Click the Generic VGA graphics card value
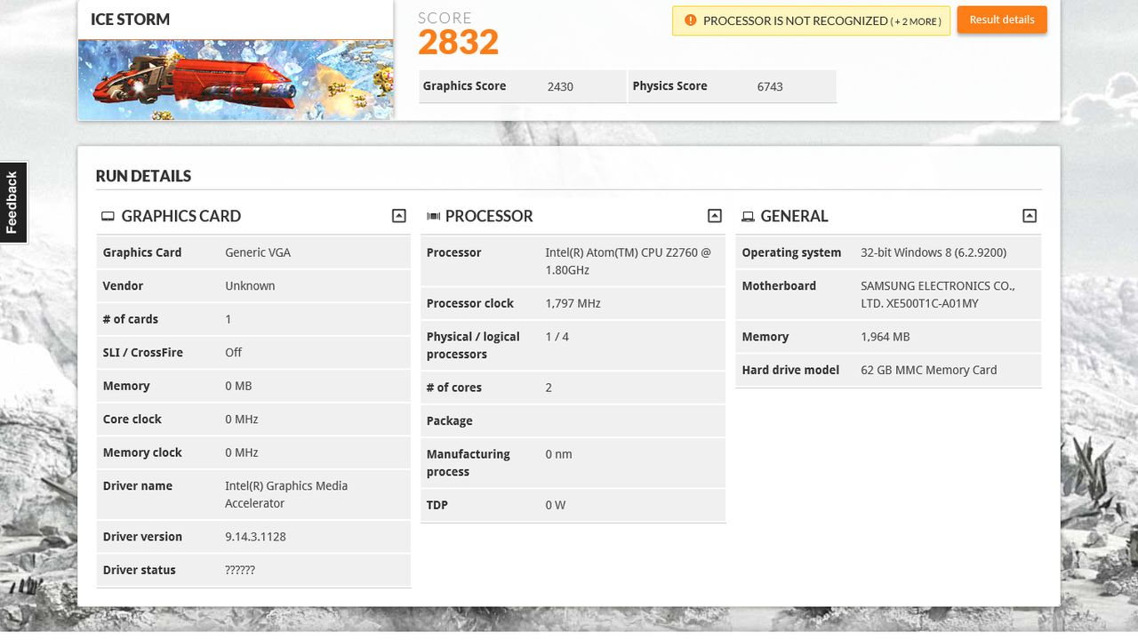 (x=258, y=252)
